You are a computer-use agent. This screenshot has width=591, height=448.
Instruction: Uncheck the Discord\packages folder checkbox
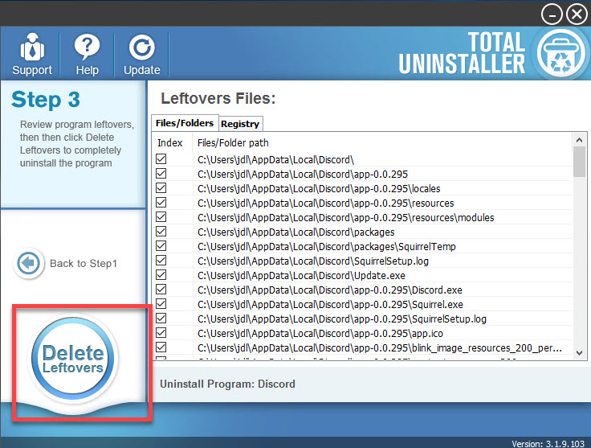tap(161, 232)
